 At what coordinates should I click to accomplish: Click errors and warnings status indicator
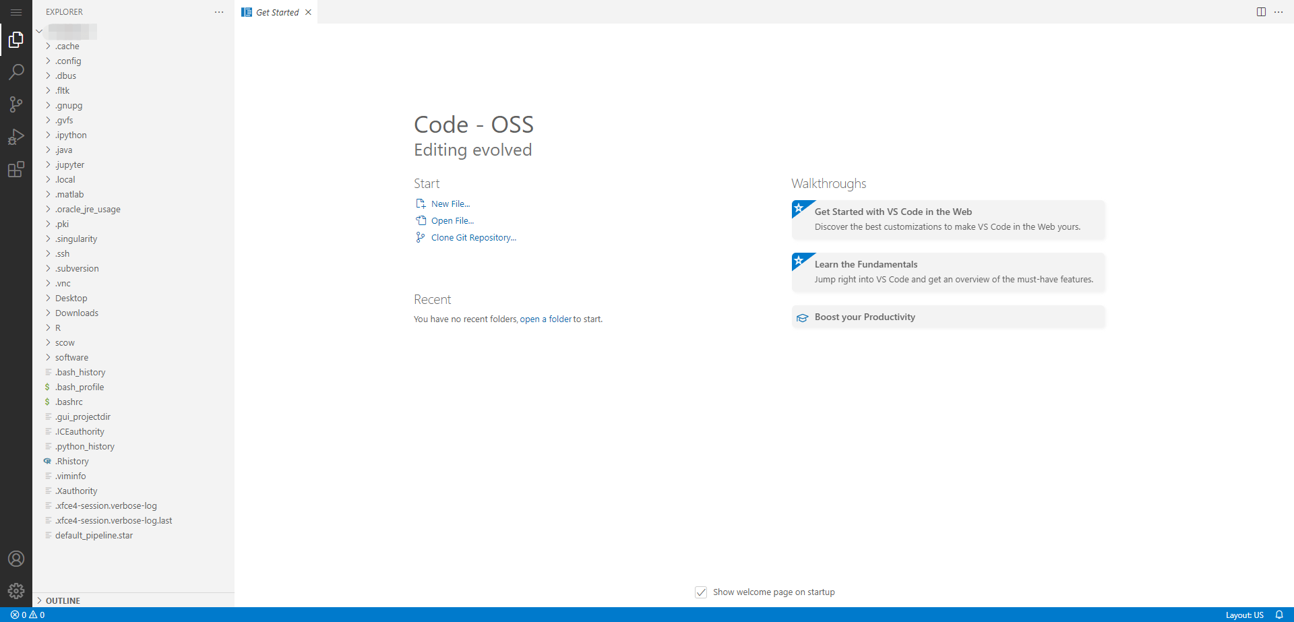pyautogui.click(x=28, y=615)
